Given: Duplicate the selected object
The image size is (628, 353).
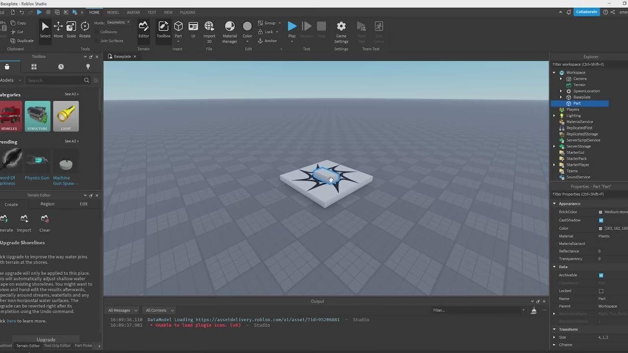Looking at the screenshot, I should click(x=21, y=41).
